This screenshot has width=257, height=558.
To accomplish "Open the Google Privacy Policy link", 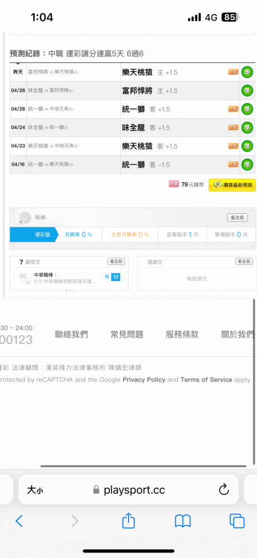I will [144, 379].
